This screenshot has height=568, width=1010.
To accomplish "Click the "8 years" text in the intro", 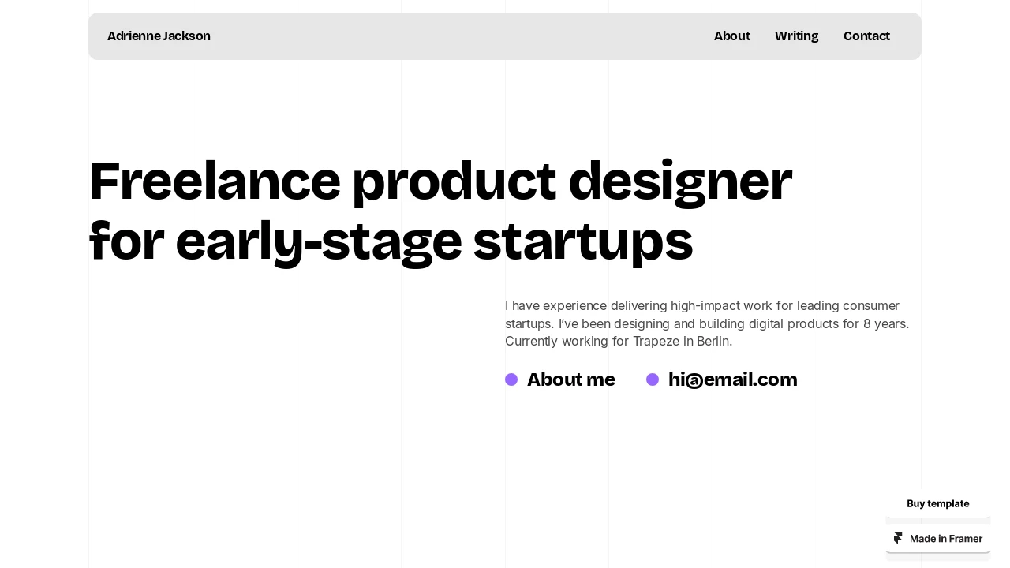I will (884, 323).
